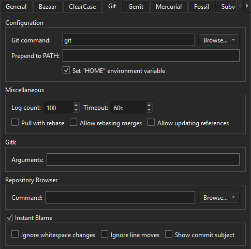Click the Prepend to PATH field
The height and width of the screenshot is (249, 251).
point(151,55)
